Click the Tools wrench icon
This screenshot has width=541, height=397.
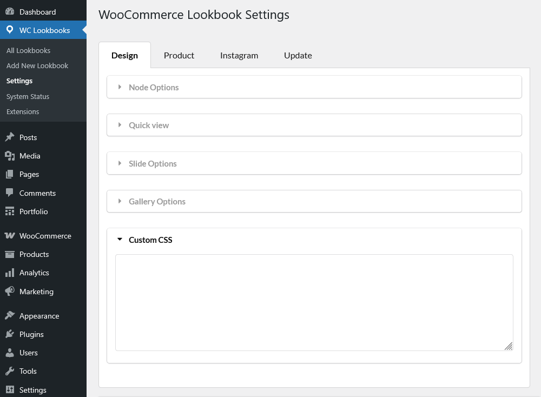pyautogui.click(x=10, y=371)
